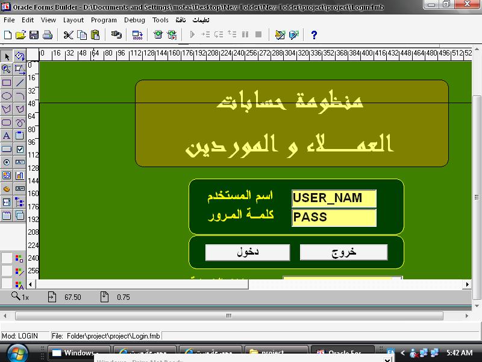This screenshot has height=362, width=482.
Task: Select the Chart item tool
Action: [20, 176]
